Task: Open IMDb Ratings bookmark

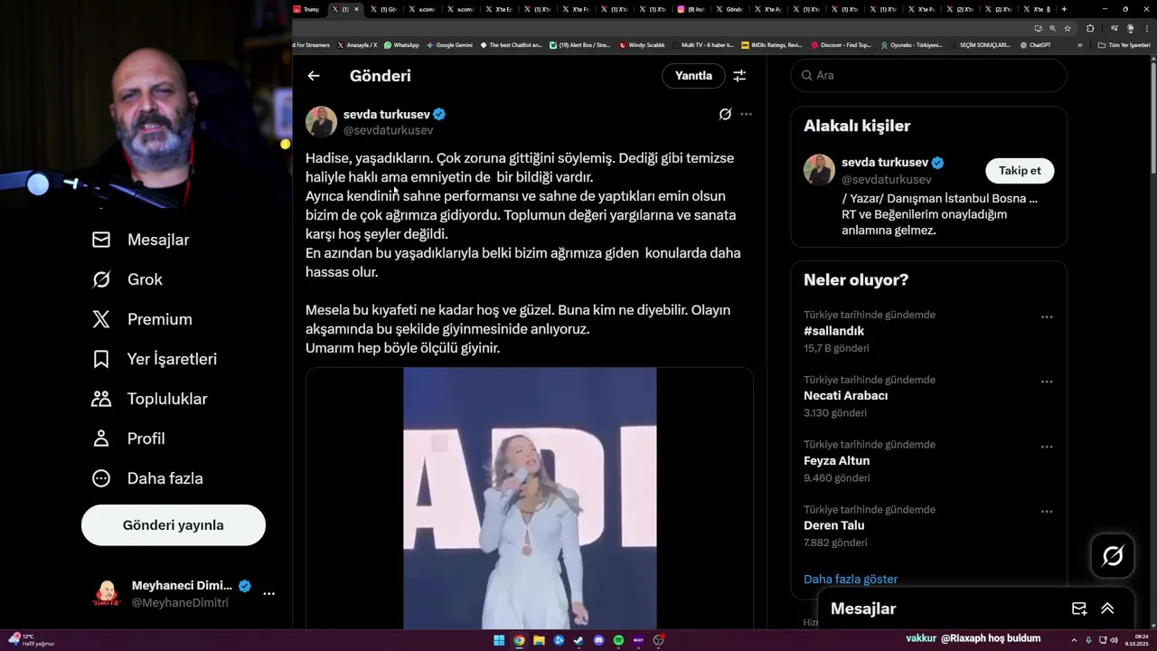Action: pyautogui.click(x=771, y=45)
